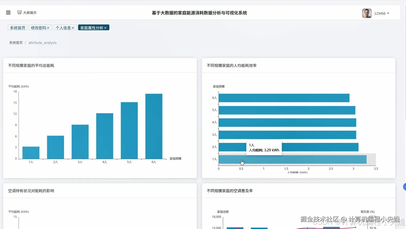Click the 大屏展示 text label
The image size is (406, 229).
click(30, 13)
